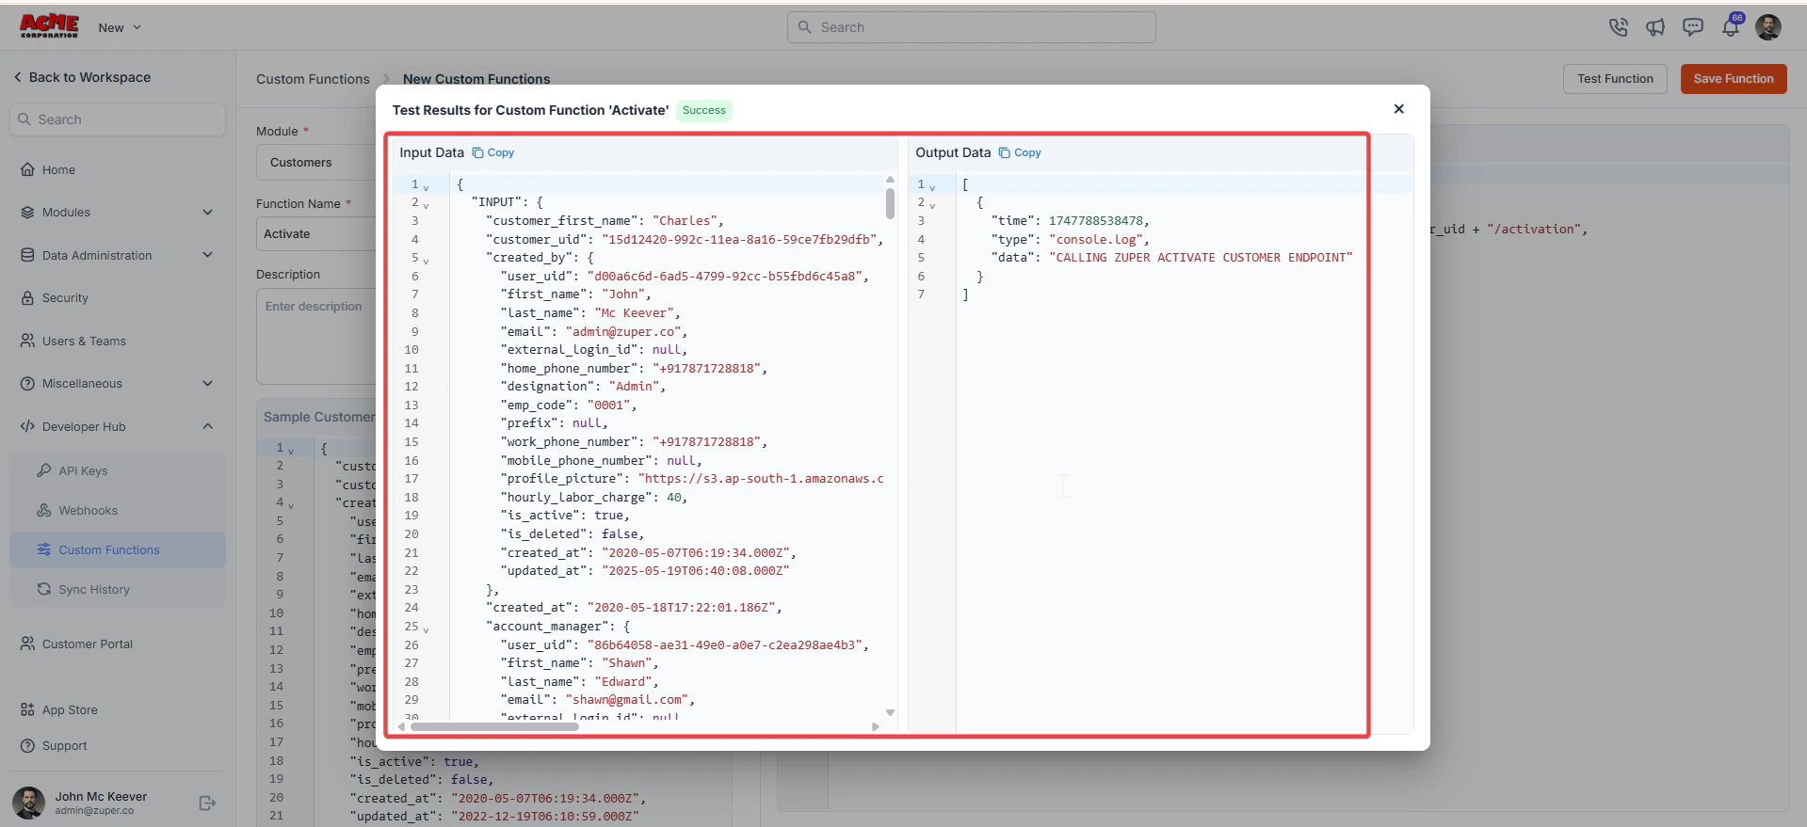Open Webhooks under Developer Hub

click(x=88, y=510)
